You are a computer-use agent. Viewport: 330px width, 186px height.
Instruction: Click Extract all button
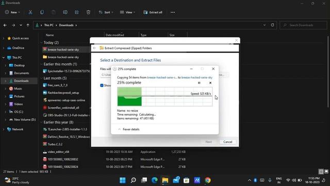click(x=153, y=12)
